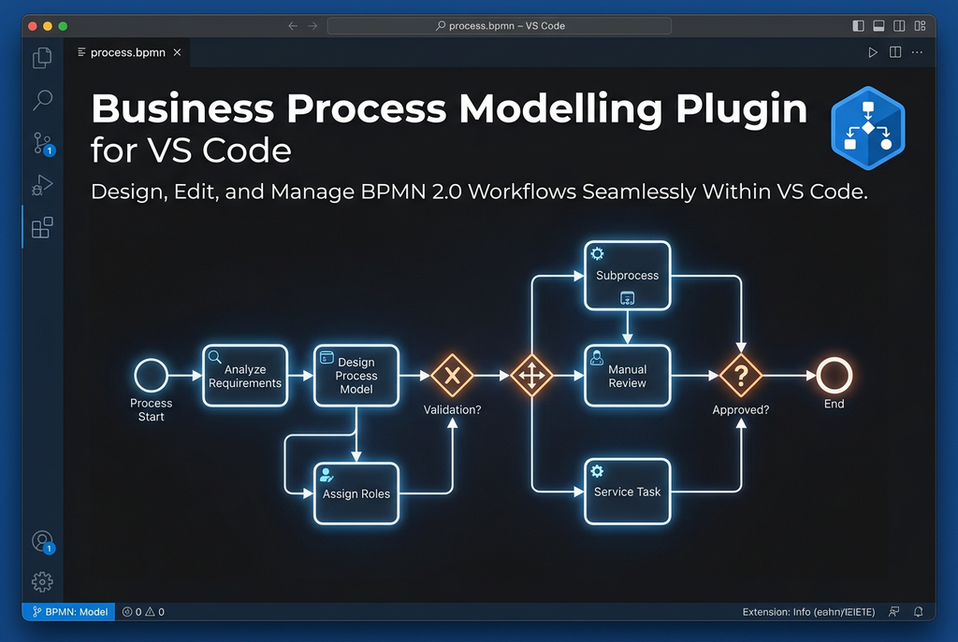This screenshot has height=642, width=958.
Task: Click the gear icon in Service Task
Action: coord(597,470)
